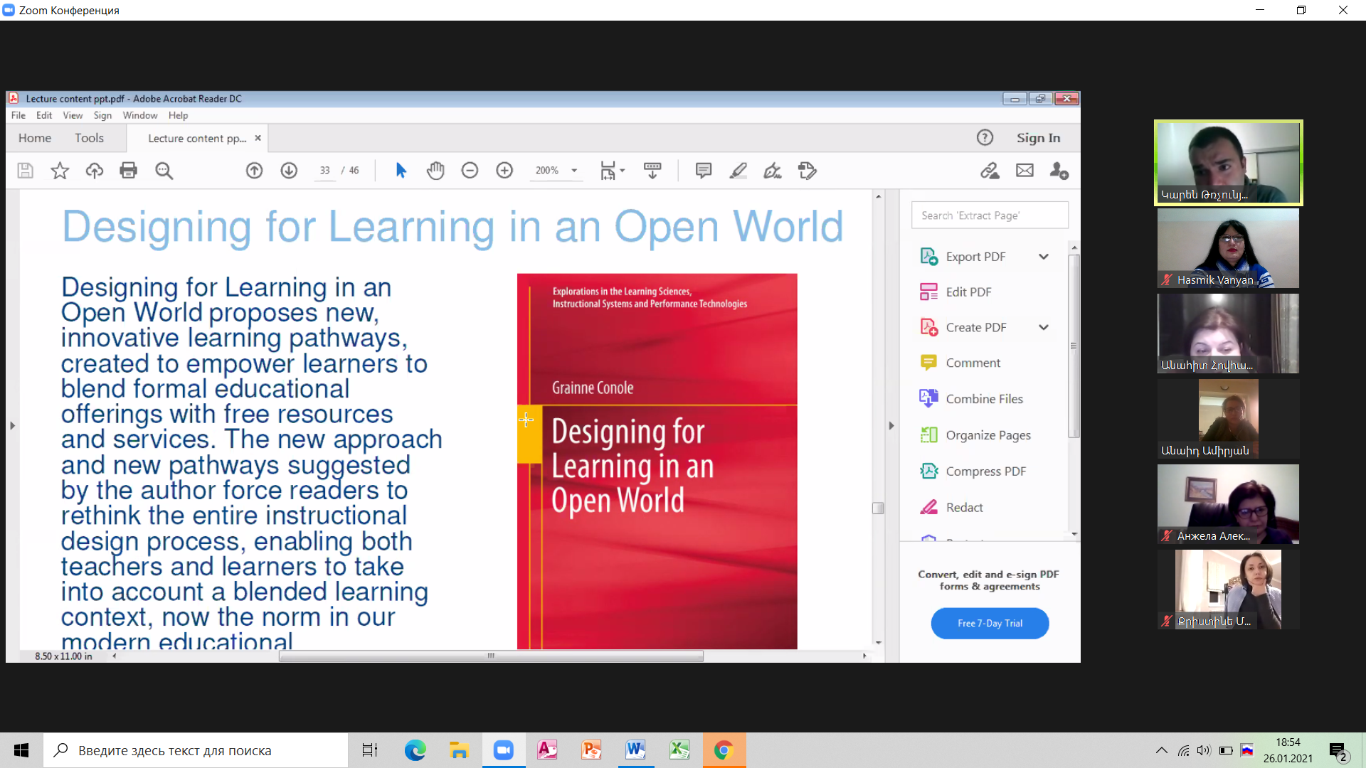Close the Lecture content ppt tab
This screenshot has width=1366, height=768.
tap(258, 138)
